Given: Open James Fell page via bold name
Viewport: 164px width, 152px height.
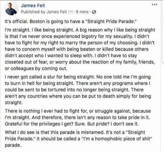Looking at the screenshot, I should pyautogui.click(x=33, y=5).
